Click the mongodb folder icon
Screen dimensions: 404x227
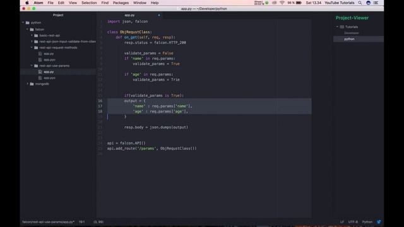(32, 84)
